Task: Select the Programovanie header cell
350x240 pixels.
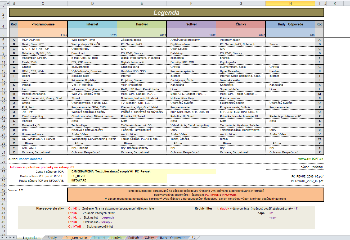Action: 43,24
